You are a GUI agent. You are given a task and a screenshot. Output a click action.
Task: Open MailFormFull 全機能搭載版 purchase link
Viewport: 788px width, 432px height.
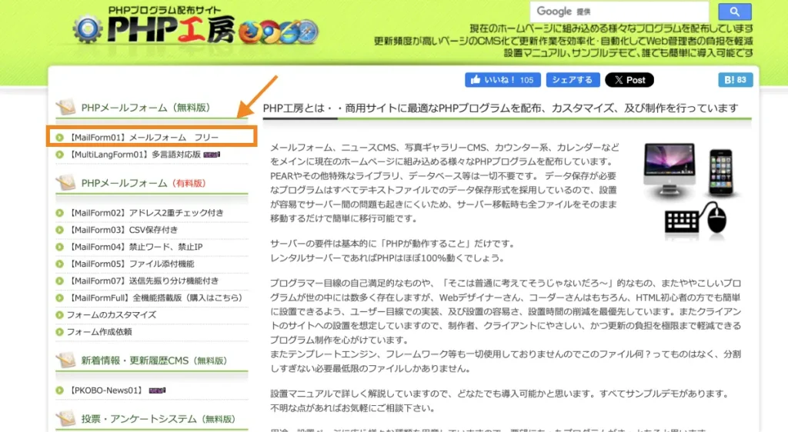tap(151, 297)
